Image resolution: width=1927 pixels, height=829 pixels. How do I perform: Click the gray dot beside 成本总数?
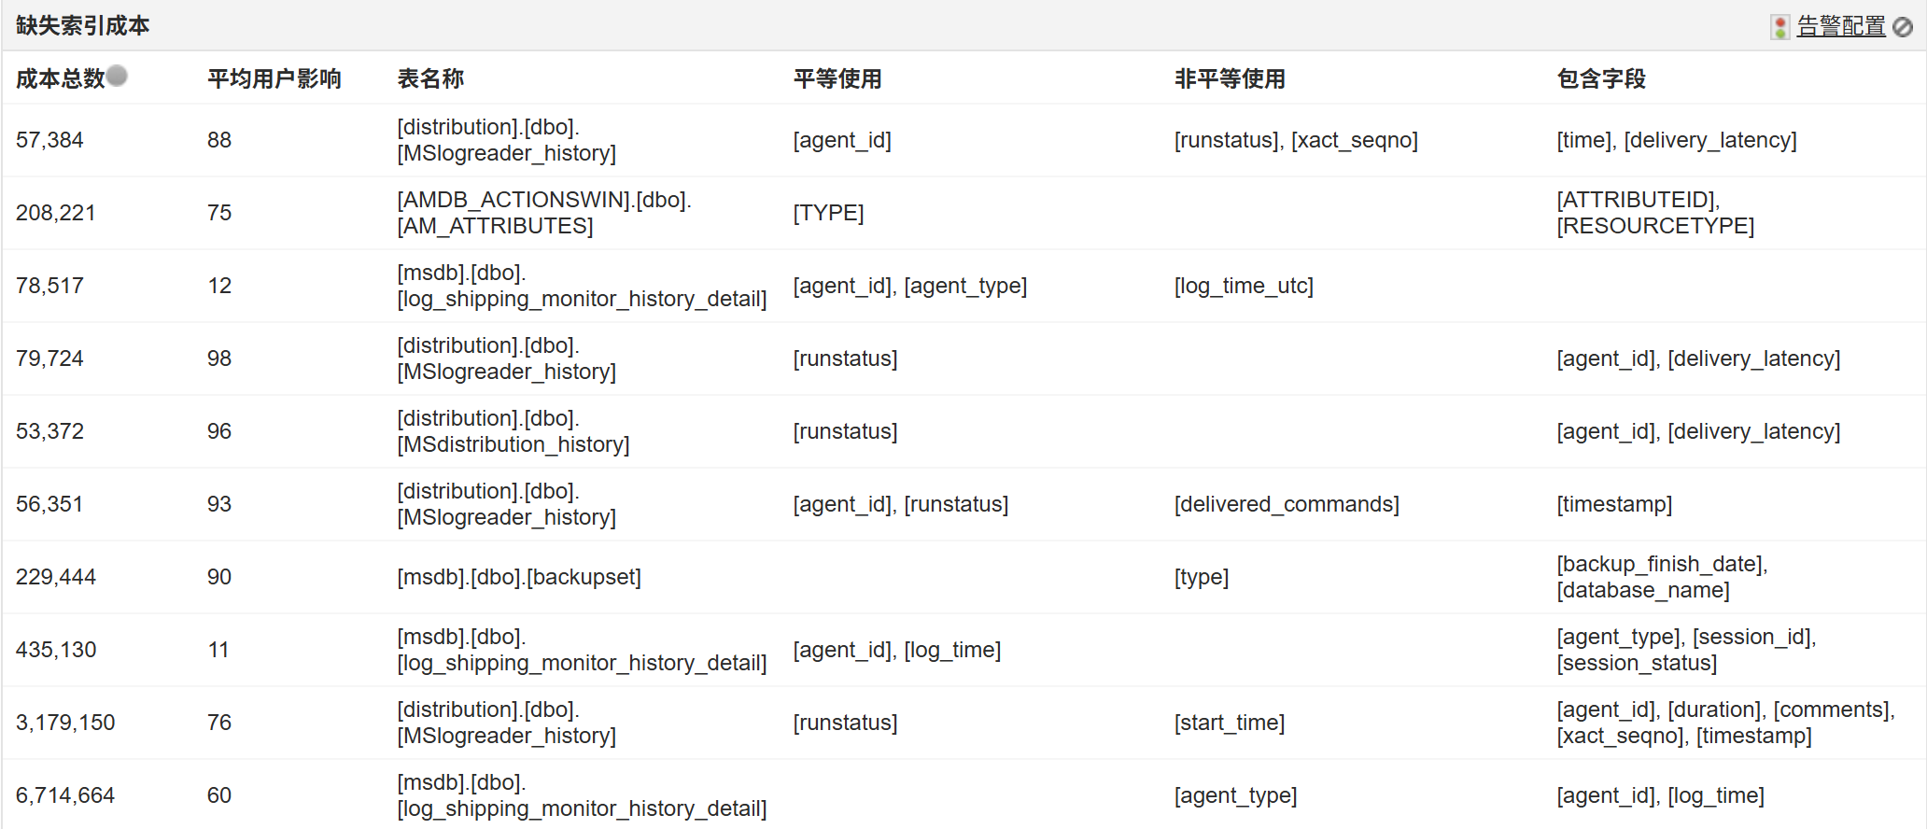point(117,76)
